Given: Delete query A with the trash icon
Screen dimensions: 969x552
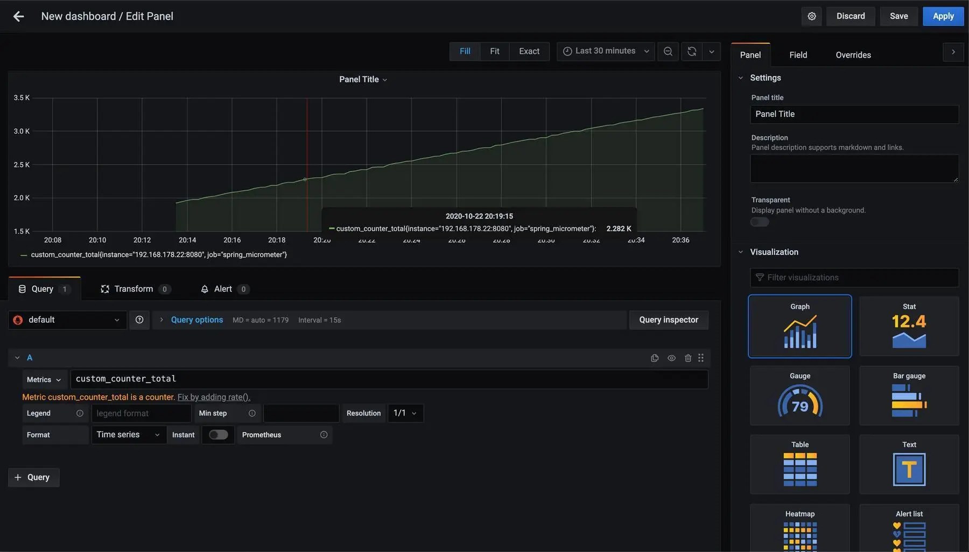Looking at the screenshot, I should (687, 357).
